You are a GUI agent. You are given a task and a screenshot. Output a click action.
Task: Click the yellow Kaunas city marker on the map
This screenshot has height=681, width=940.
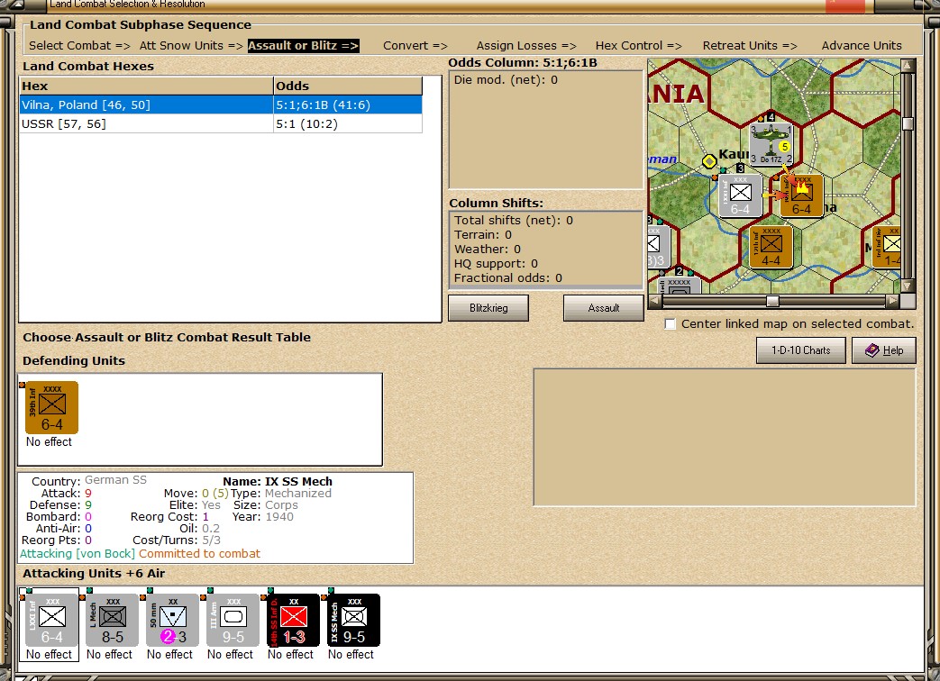click(x=709, y=161)
